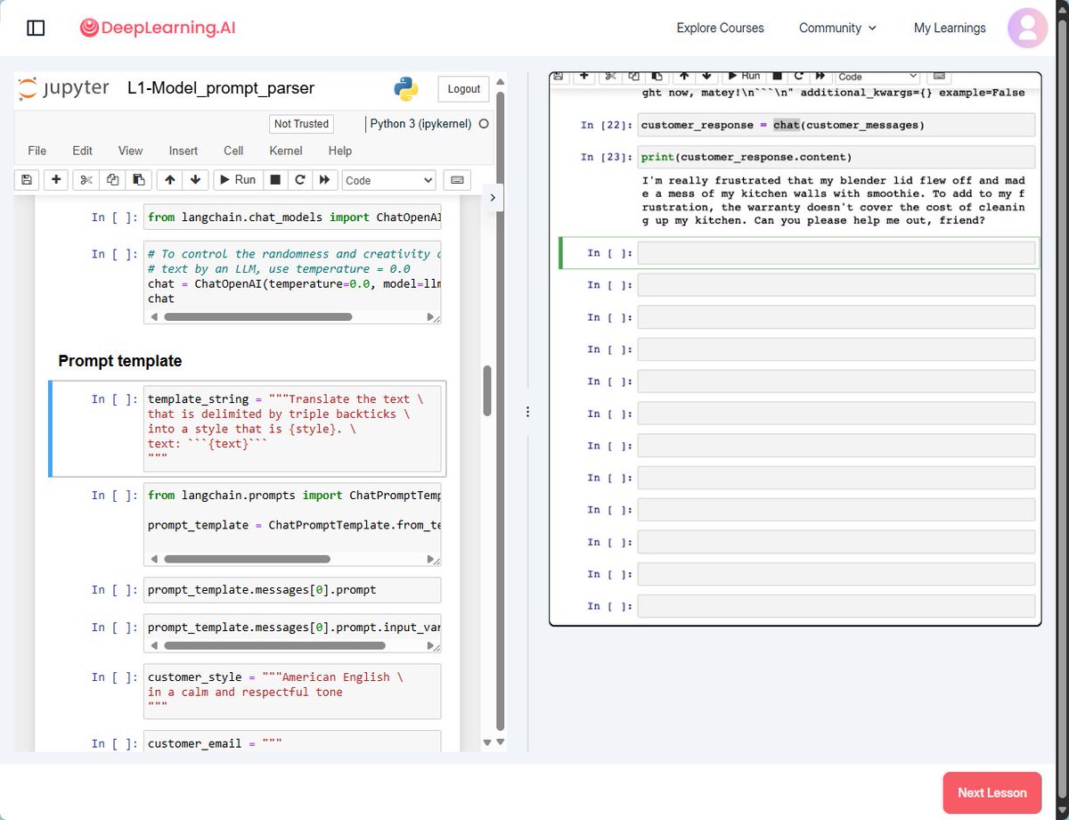Click the blender complaint output text
This screenshot has width=1069, height=820.
pos(834,201)
